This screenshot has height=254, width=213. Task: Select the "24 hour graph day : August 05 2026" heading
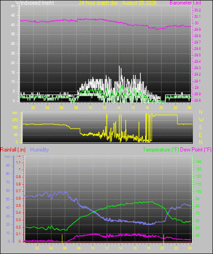click(117, 3)
